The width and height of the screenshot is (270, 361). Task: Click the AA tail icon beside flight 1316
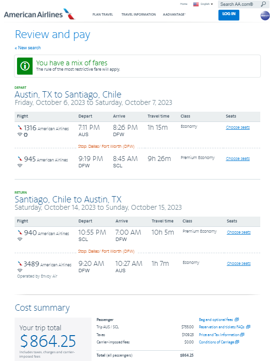click(20, 127)
